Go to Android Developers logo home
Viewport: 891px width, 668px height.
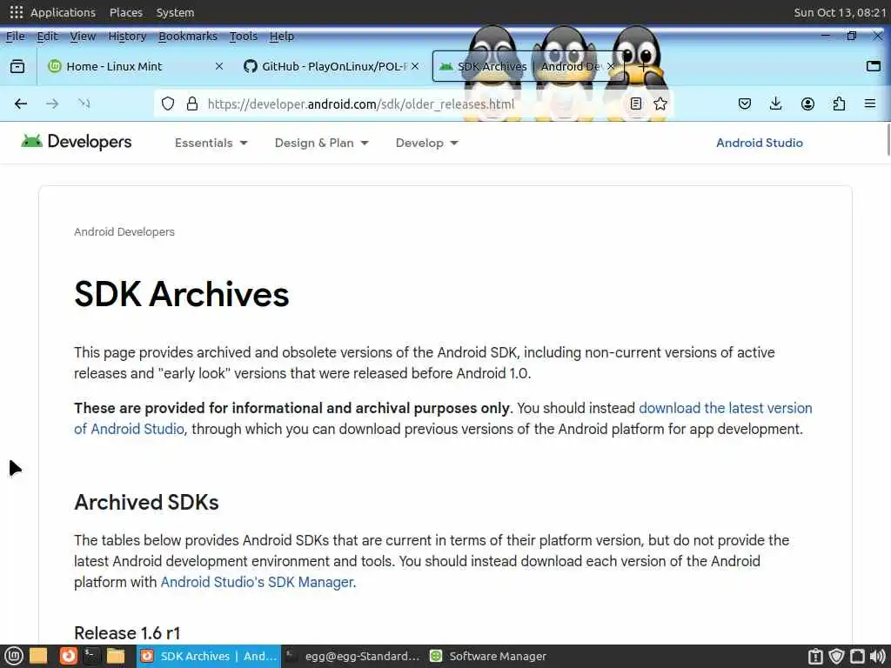click(77, 142)
